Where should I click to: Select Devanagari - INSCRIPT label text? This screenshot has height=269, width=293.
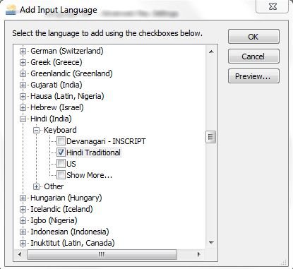pyautogui.click(x=106, y=141)
